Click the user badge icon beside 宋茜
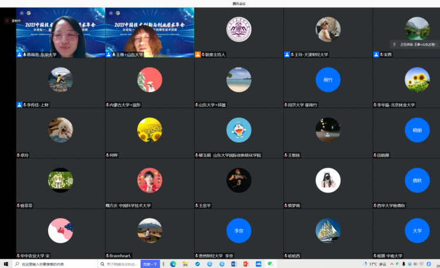This screenshot has height=268, width=440. click(376, 55)
